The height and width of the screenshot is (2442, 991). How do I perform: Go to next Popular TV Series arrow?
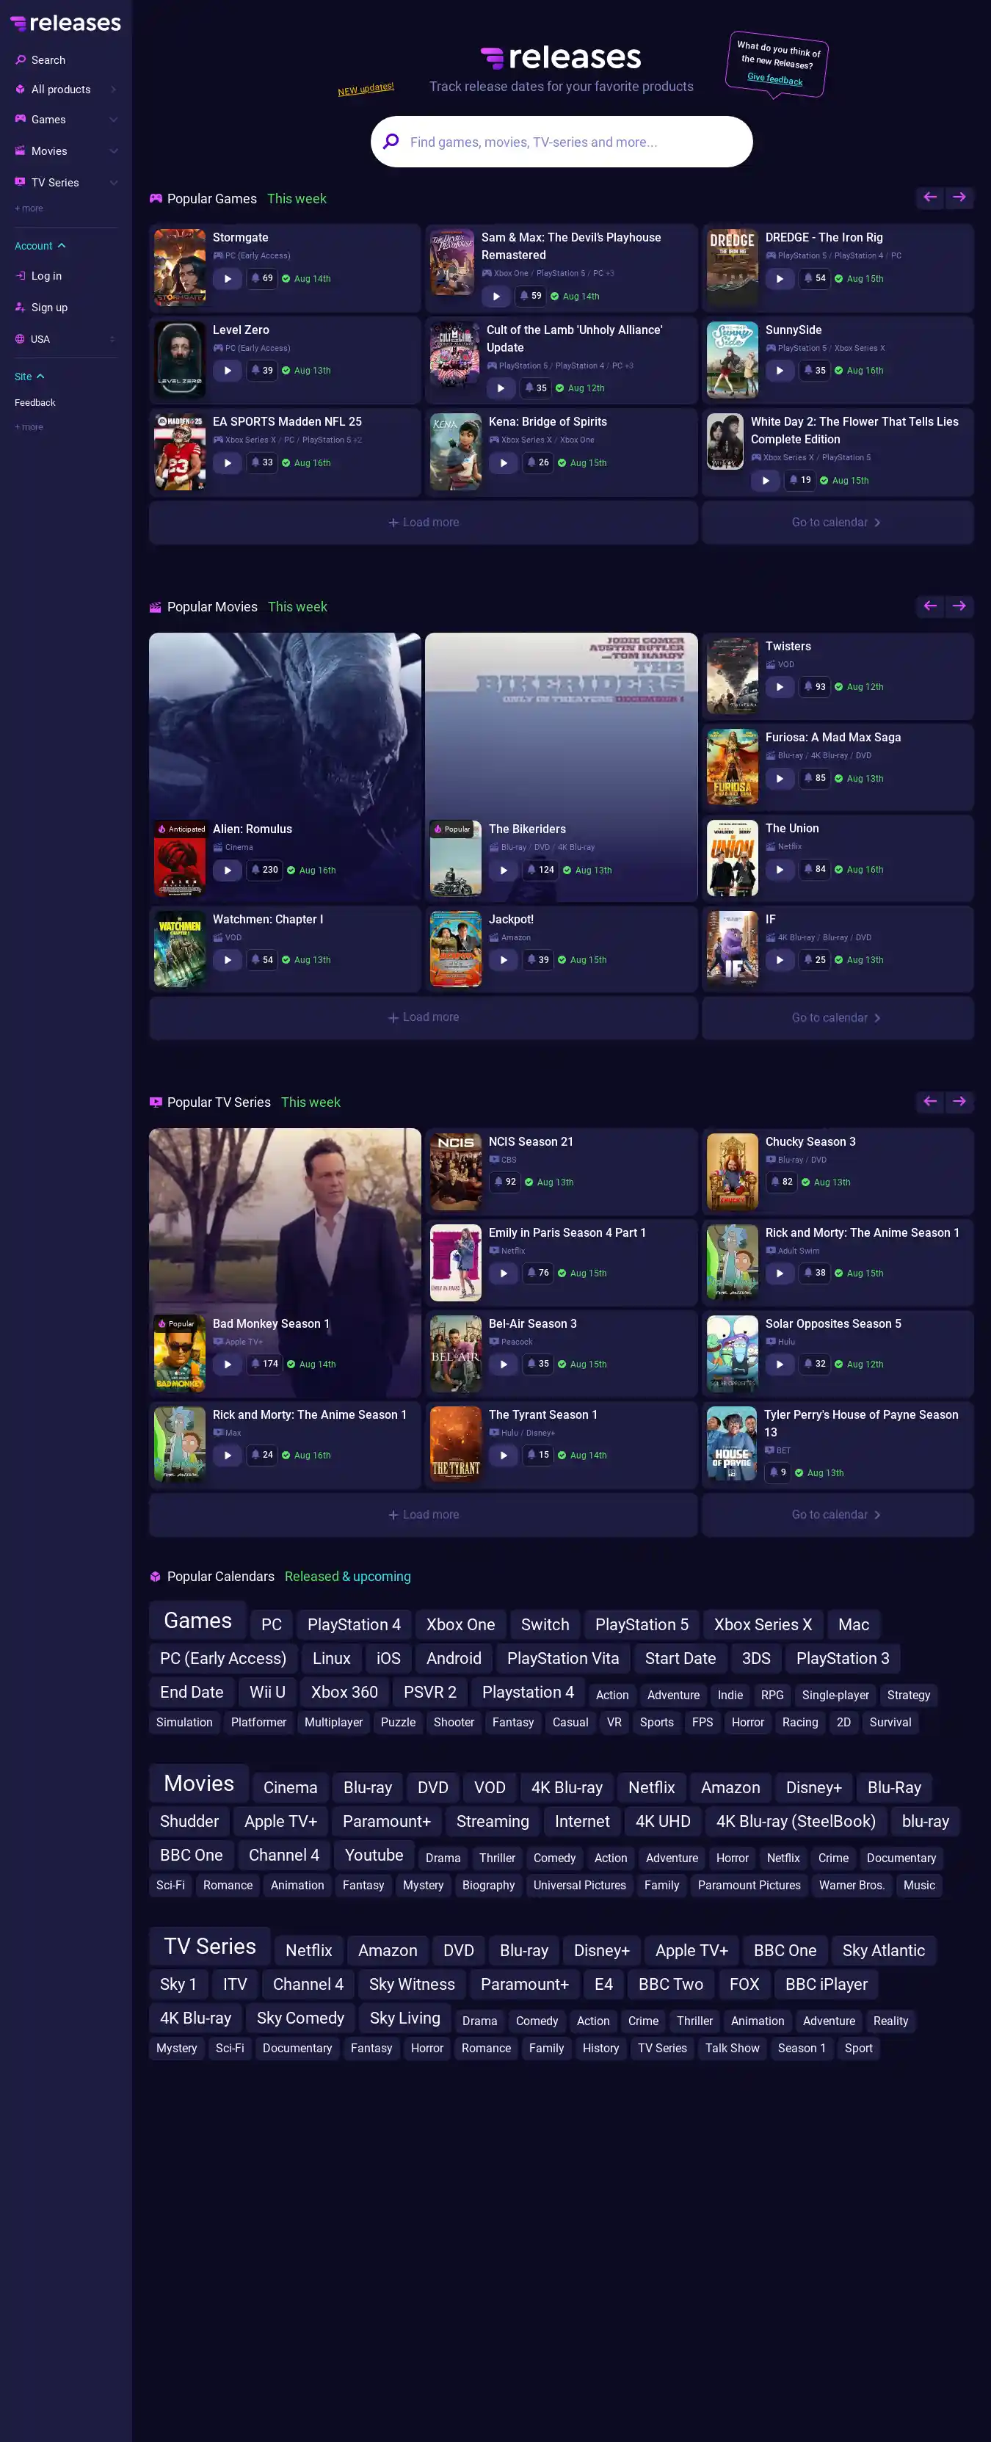point(959,1102)
